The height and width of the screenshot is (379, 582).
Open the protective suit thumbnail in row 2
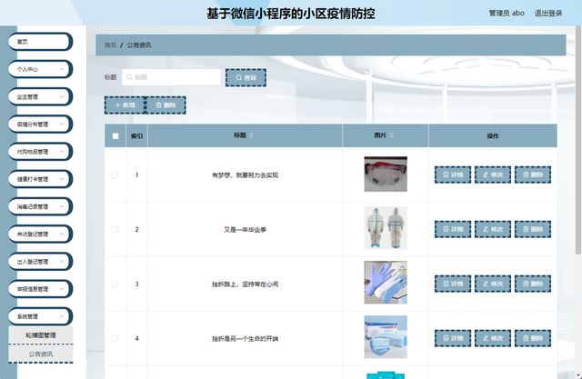tap(386, 228)
